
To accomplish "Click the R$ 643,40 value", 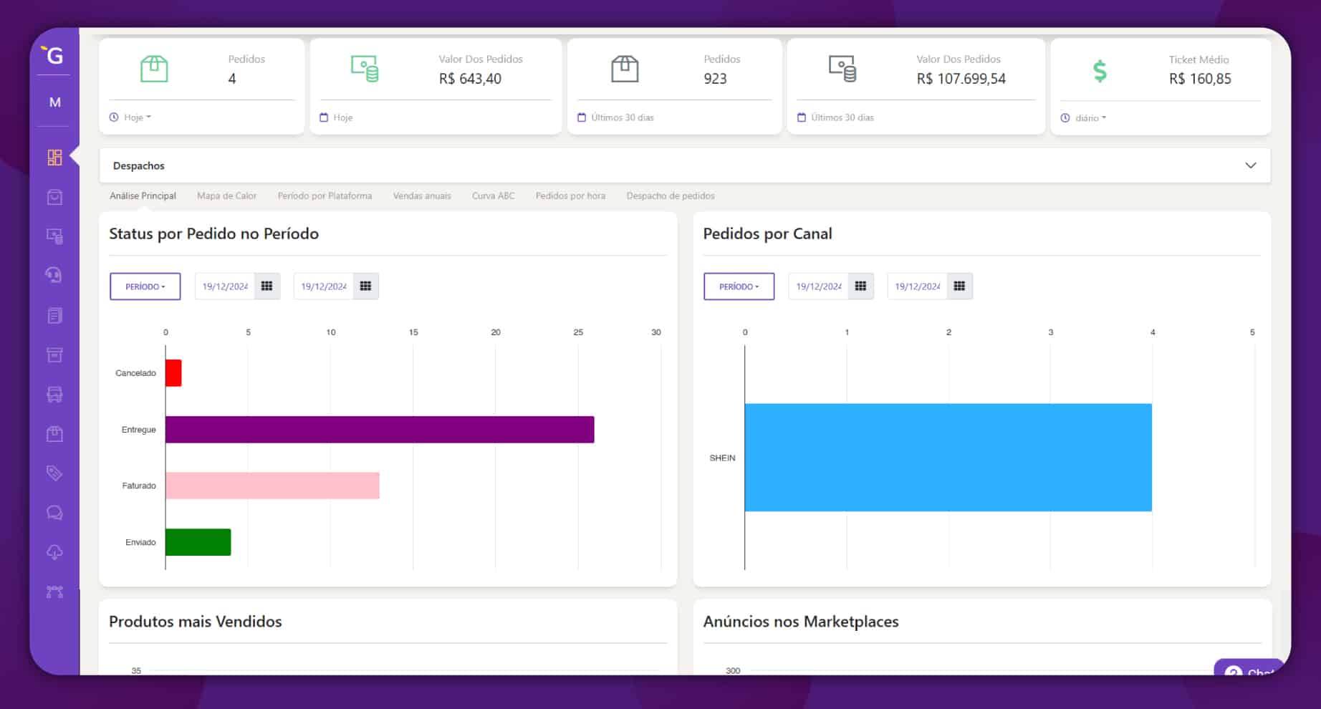I will pyautogui.click(x=470, y=79).
